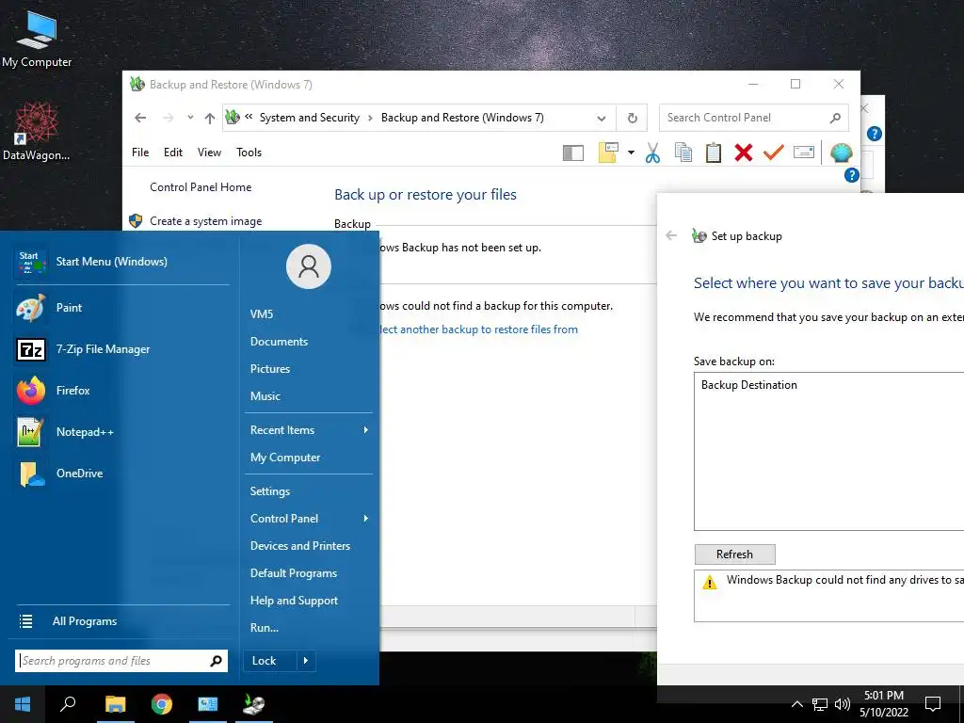Click Backup and Restore taskbar icon
964x723 pixels.
pos(254,704)
